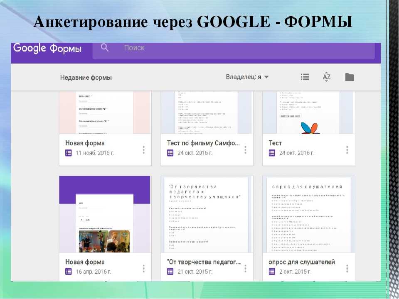
Task: Open the "От творчества педагога" form thumbnail
Action: coord(207,214)
